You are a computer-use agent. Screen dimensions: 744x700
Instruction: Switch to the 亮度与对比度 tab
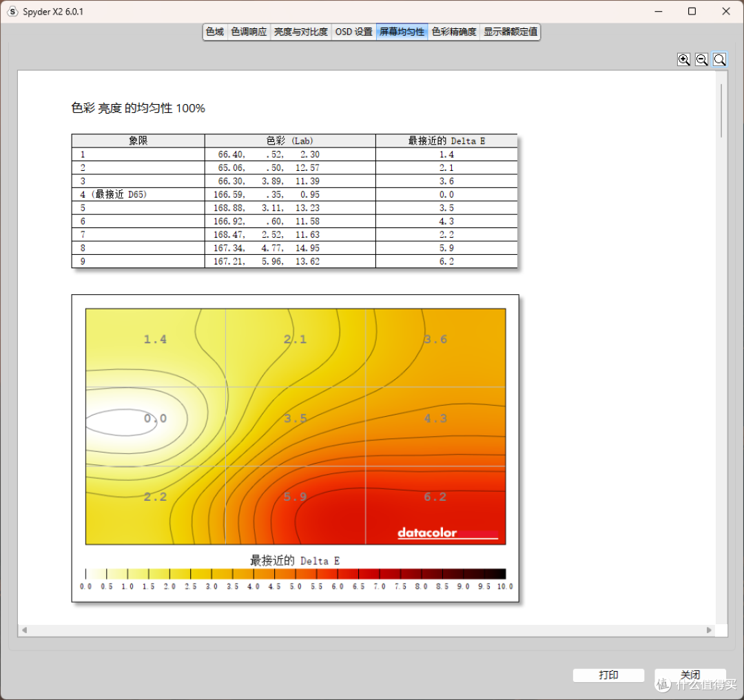tap(301, 32)
